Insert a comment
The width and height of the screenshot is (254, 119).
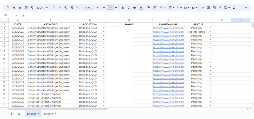[208, 8]
